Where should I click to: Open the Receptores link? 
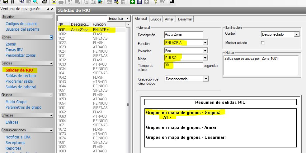pyautogui.click(x=15, y=143)
